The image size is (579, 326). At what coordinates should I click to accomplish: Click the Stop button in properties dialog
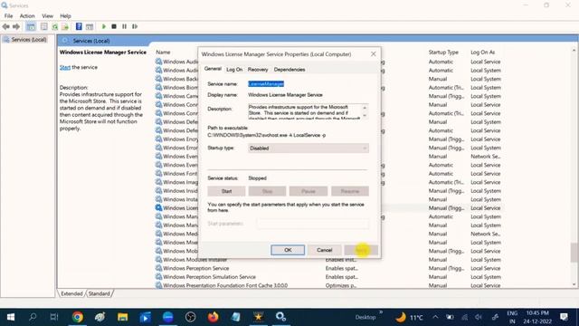point(267,191)
